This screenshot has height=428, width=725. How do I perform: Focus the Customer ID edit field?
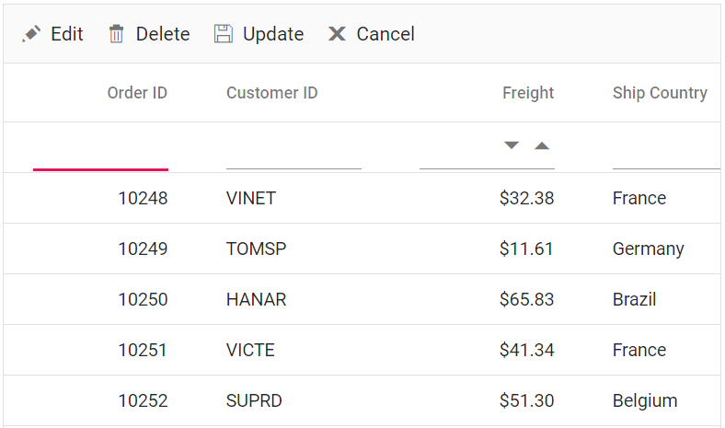[293, 151]
